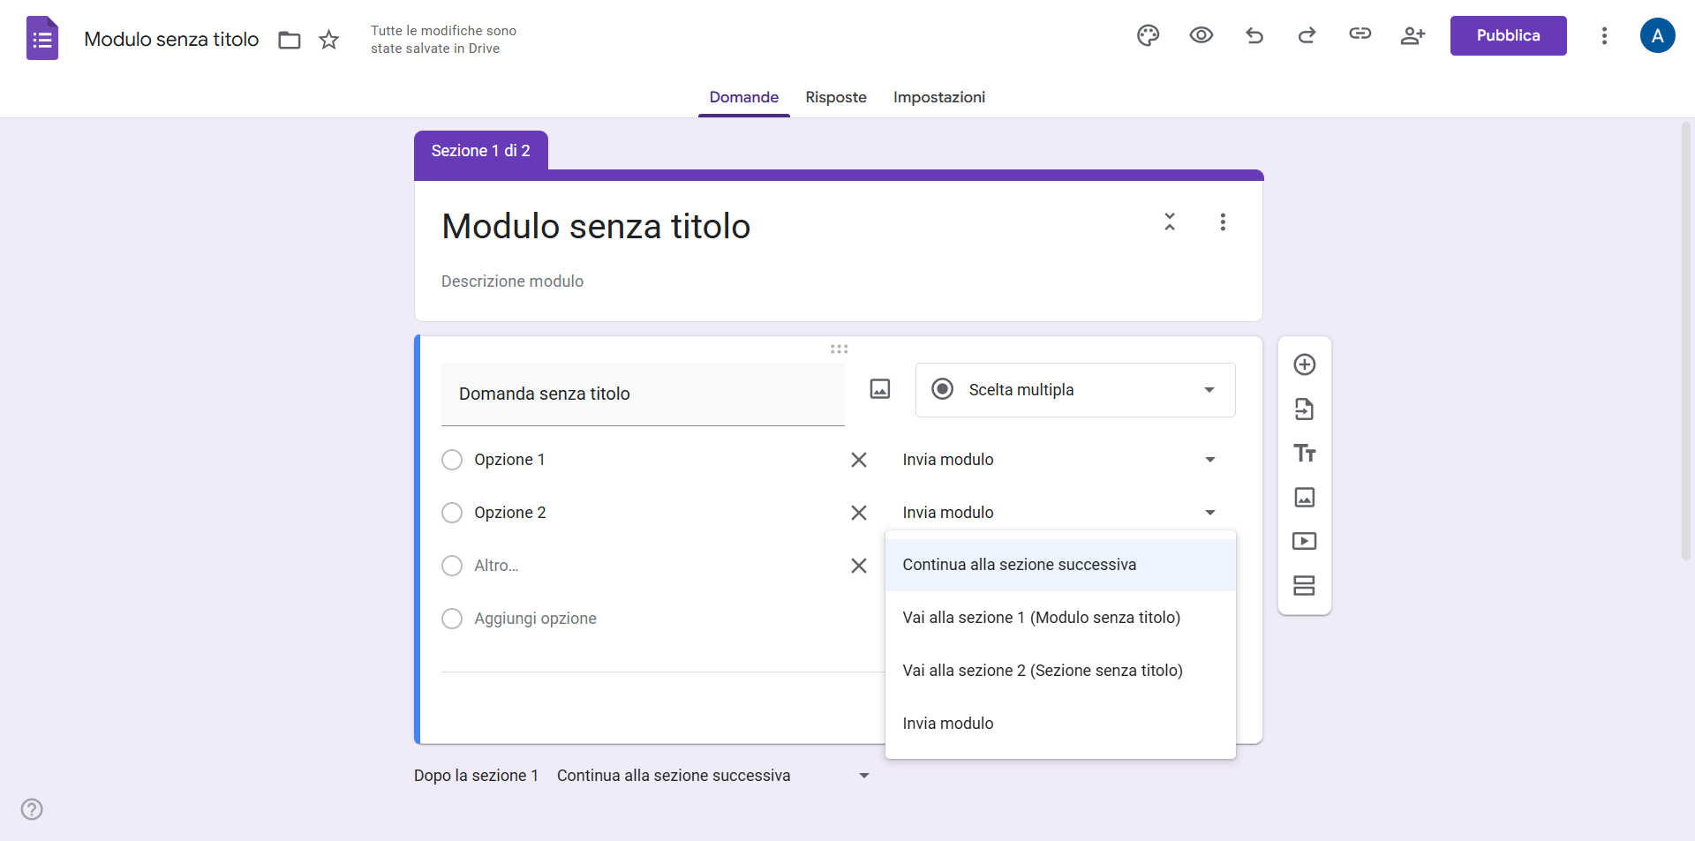
Task: Click the image icon next to the question
Action: 879,389
